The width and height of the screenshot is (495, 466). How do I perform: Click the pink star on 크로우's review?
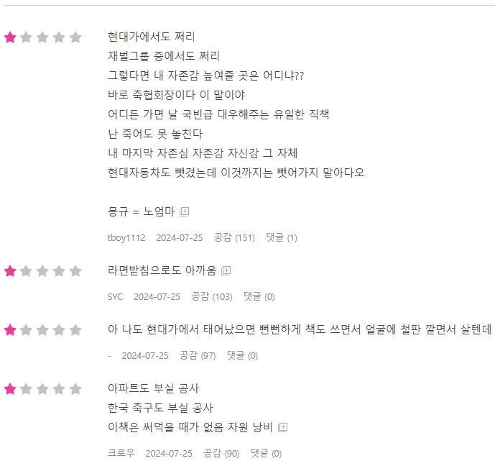click(x=10, y=389)
